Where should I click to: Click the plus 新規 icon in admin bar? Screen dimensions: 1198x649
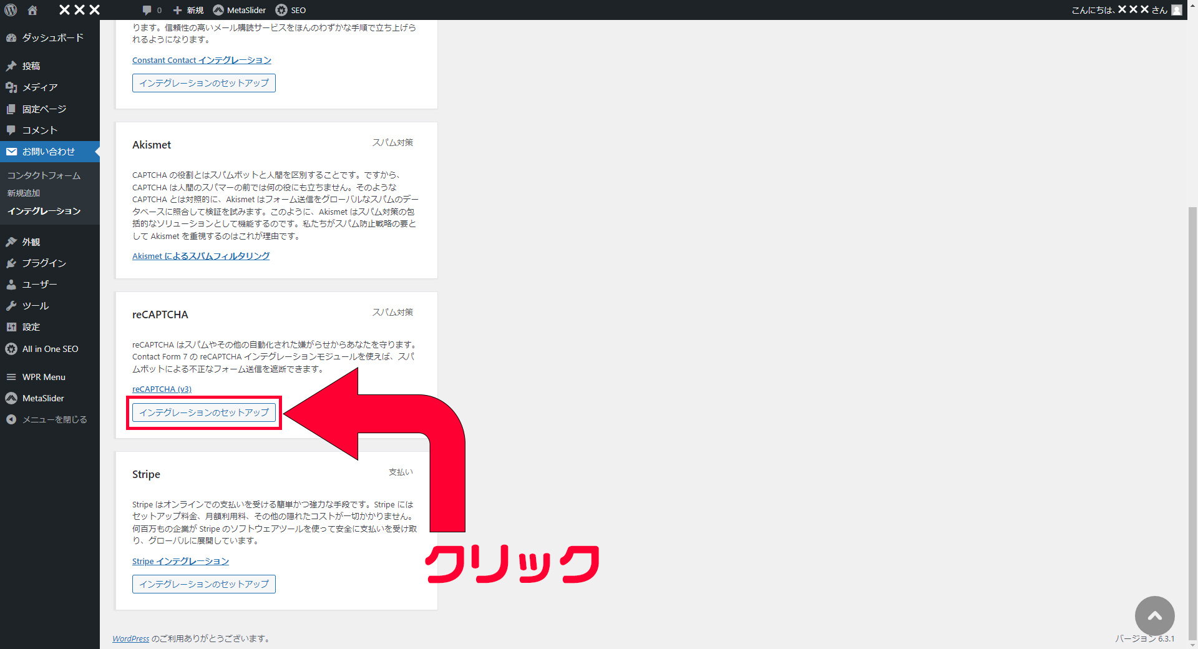tap(178, 10)
